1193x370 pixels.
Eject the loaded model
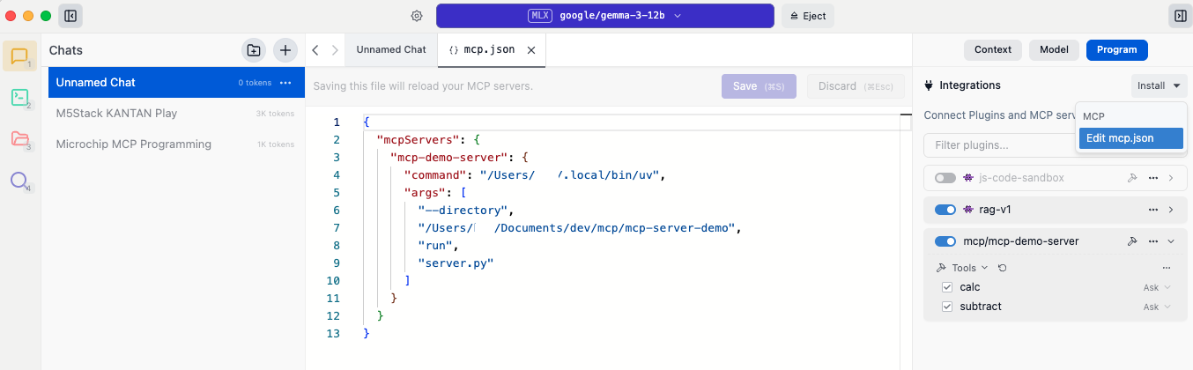tap(808, 16)
